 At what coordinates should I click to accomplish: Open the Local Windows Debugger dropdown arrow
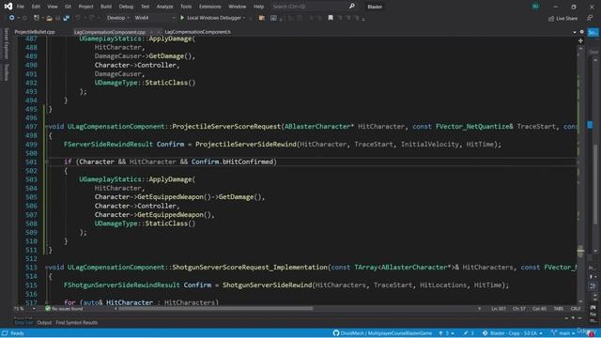click(244, 18)
